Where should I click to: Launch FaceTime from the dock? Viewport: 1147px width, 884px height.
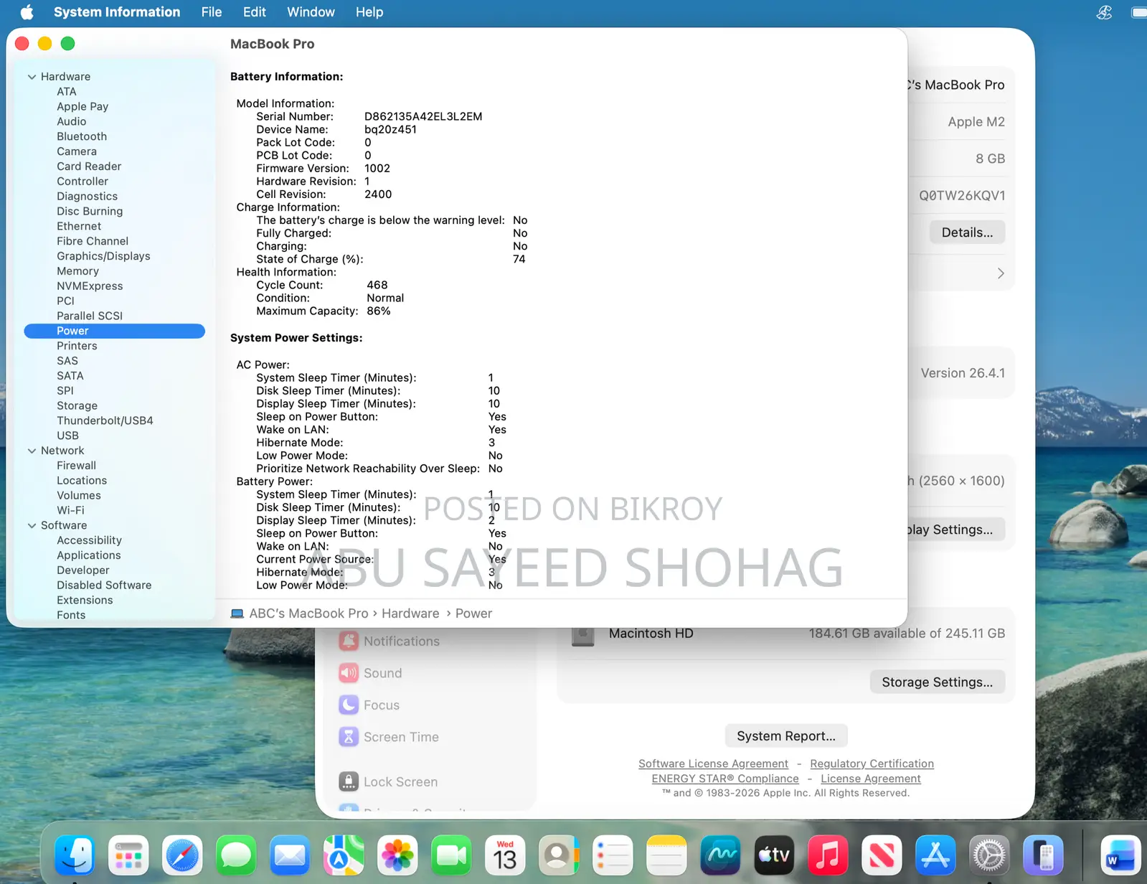point(451,855)
